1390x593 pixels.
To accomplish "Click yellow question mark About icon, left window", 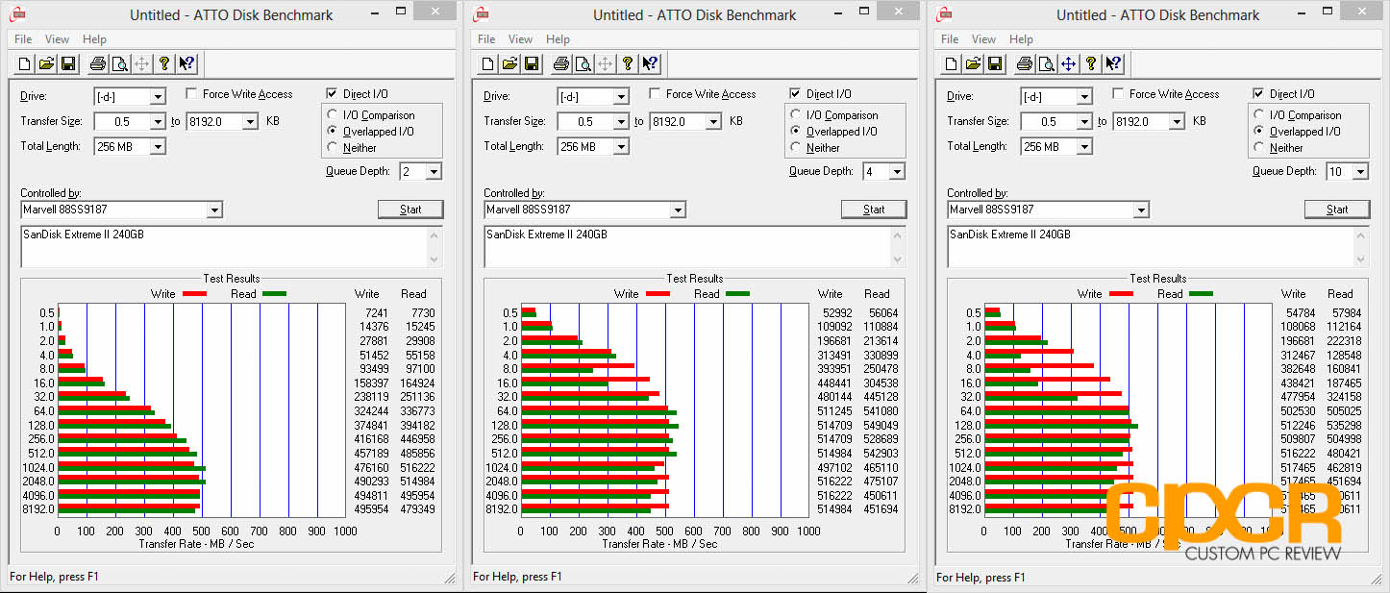I will [164, 63].
